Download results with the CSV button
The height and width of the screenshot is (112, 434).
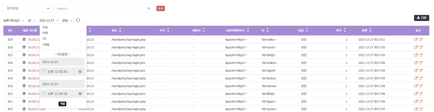point(421,18)
